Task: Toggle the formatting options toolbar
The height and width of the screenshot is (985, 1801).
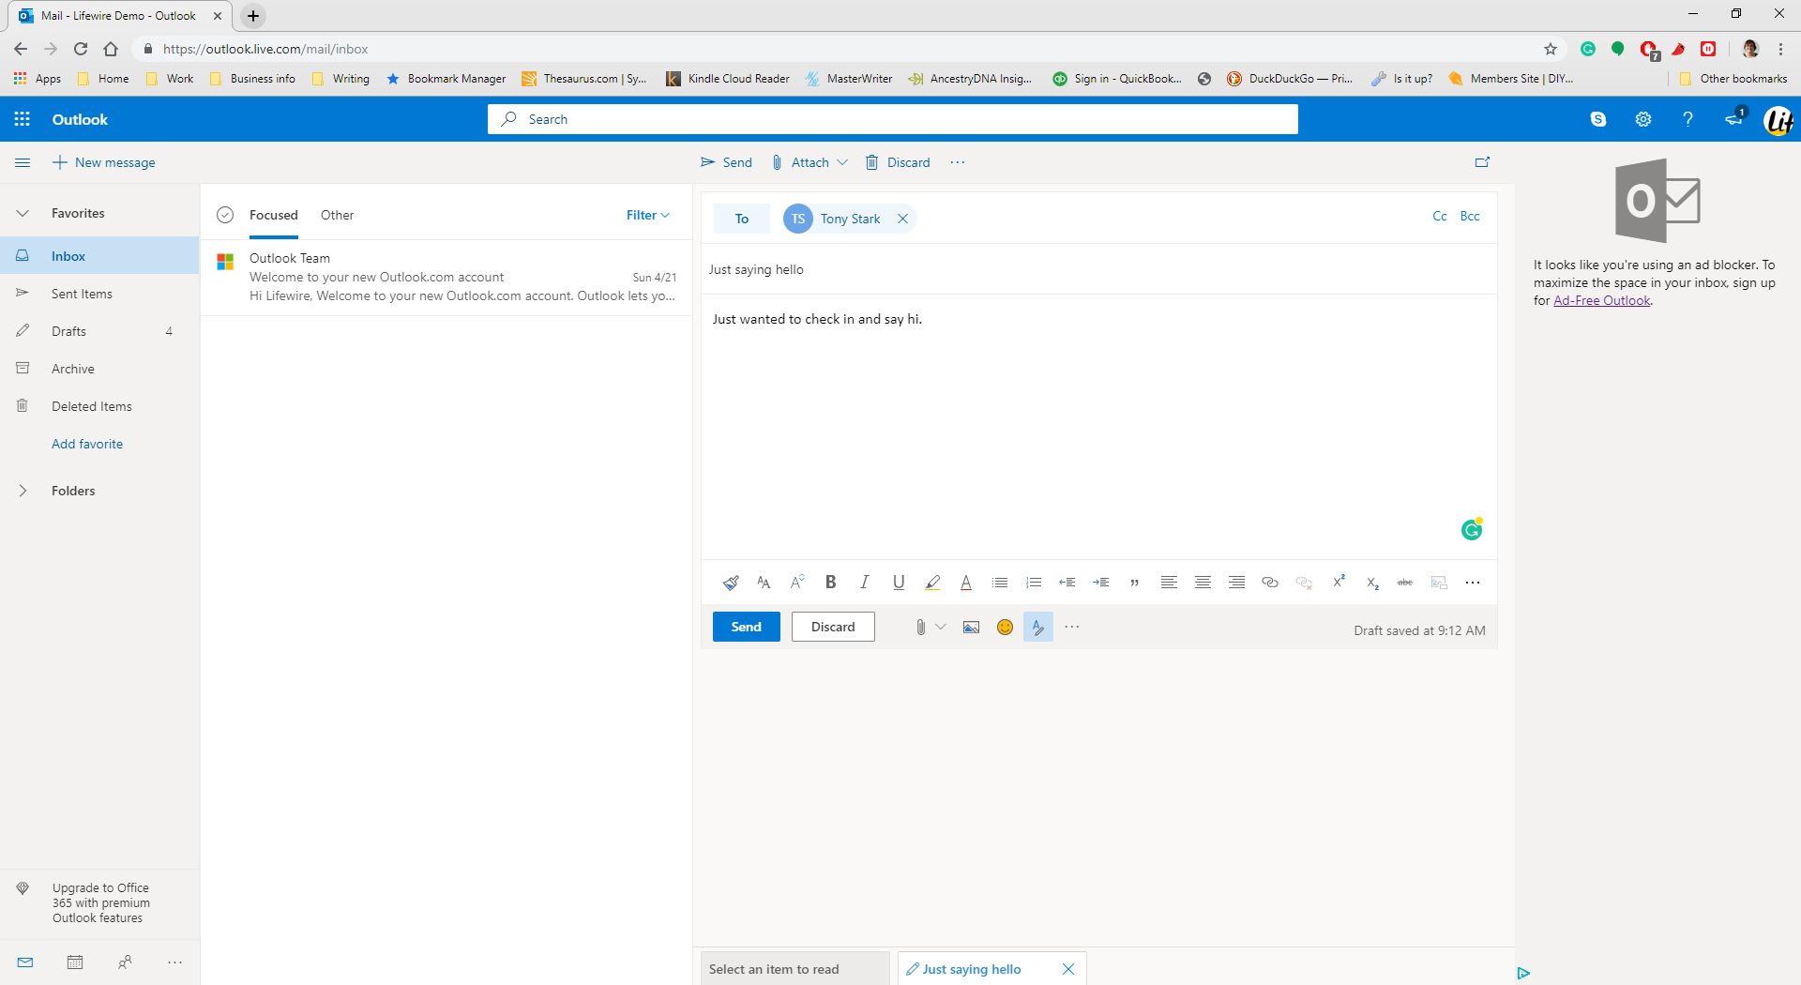Action: [1038, 627]
